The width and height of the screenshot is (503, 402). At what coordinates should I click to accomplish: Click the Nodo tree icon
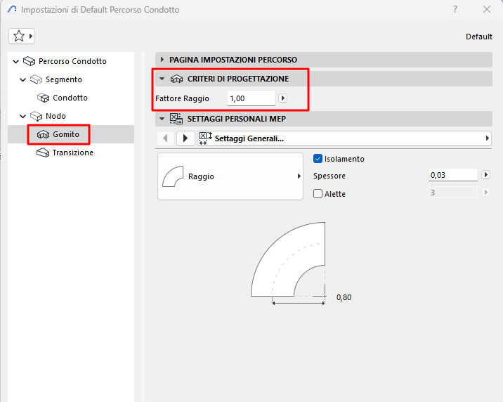[x=37, y=116]
